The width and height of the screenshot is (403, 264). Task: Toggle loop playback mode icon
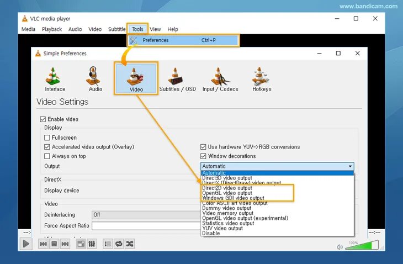(x=119, y=244)
